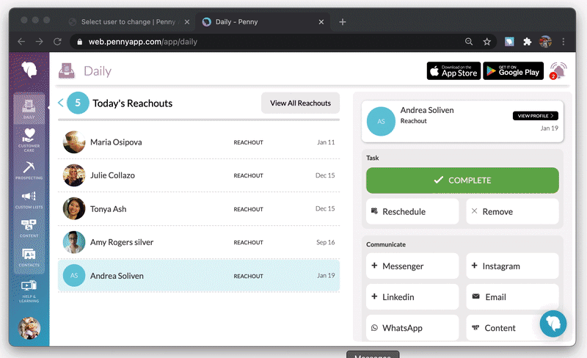
Task: Open the browser extensions puzzle icon
Action: [x=527, y=42]
